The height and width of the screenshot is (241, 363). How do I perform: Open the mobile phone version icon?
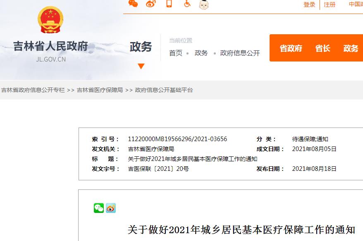tap(169, 4)
